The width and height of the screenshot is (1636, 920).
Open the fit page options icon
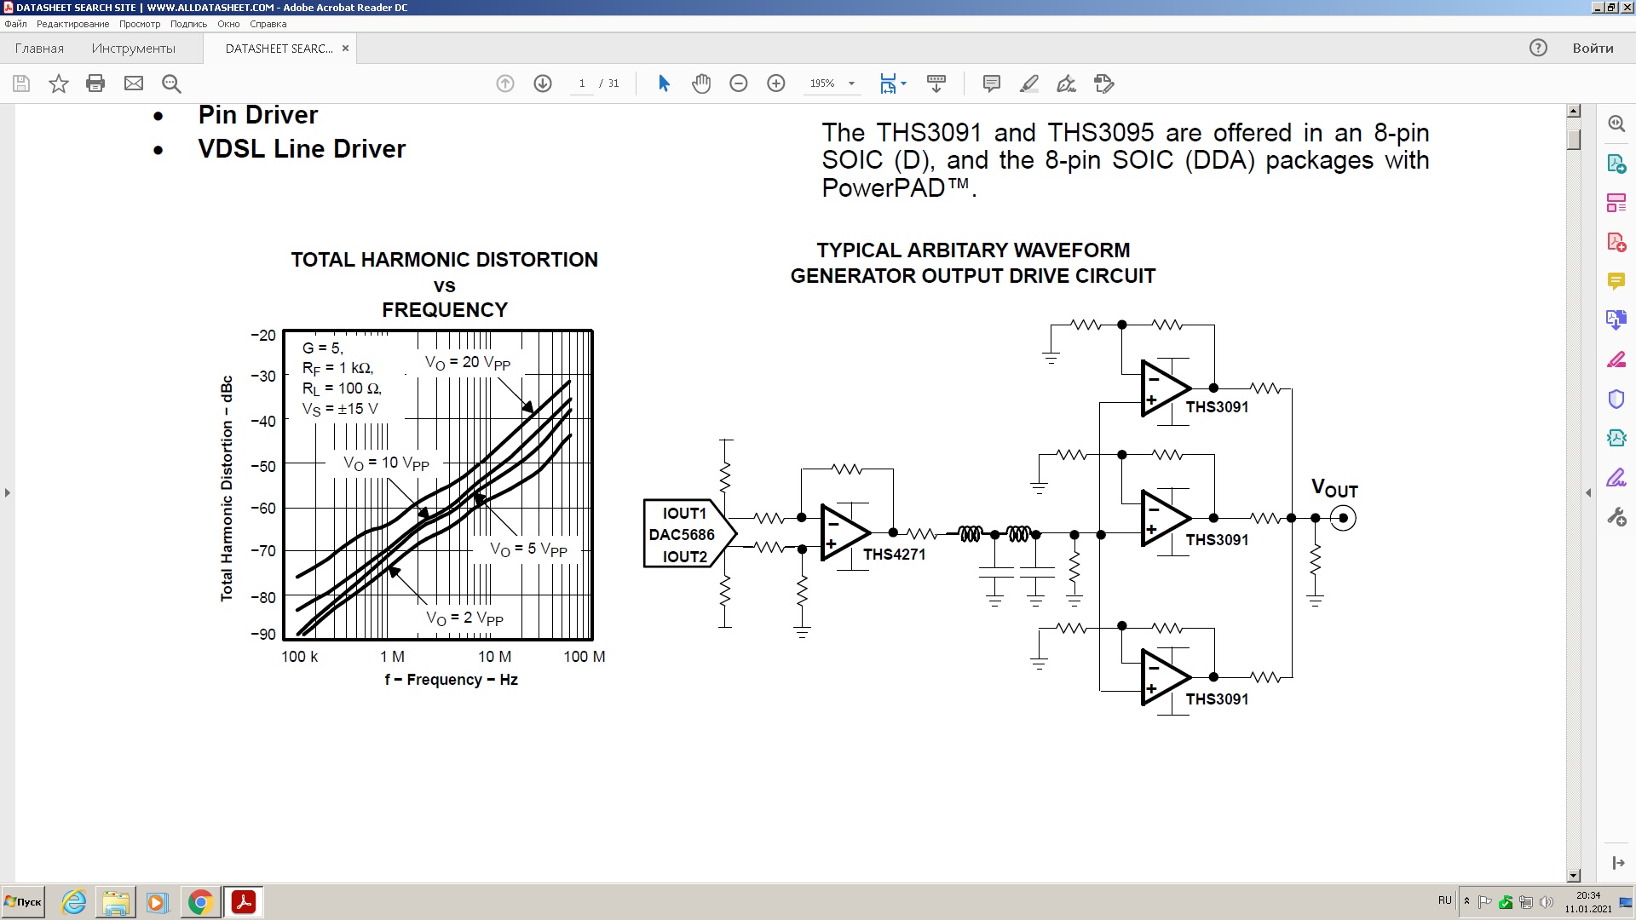892,83
